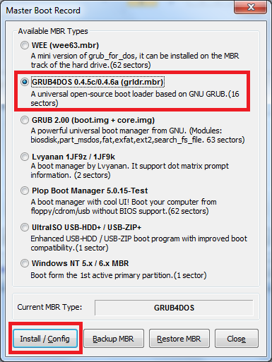Viewport: 272px width, 362px height.
Task: Click the Restore MBR button
Action: click(179, 339)
